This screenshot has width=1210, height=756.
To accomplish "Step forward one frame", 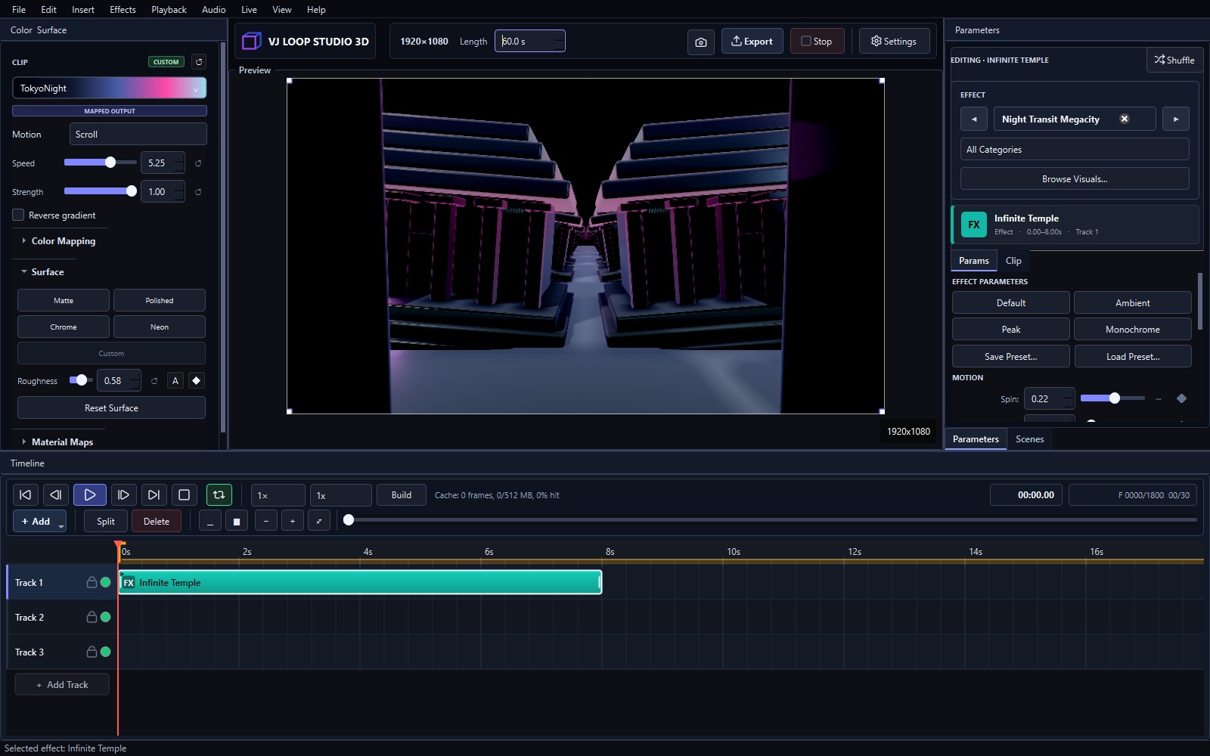I will point(123,494).
